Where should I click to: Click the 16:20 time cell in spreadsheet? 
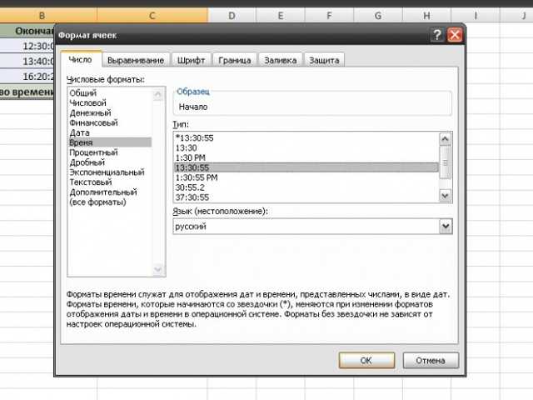tap(27, 77)
